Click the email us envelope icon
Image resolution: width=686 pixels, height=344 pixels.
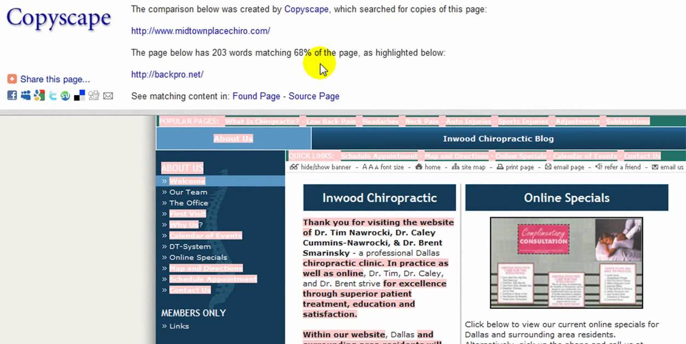[655, 167]
